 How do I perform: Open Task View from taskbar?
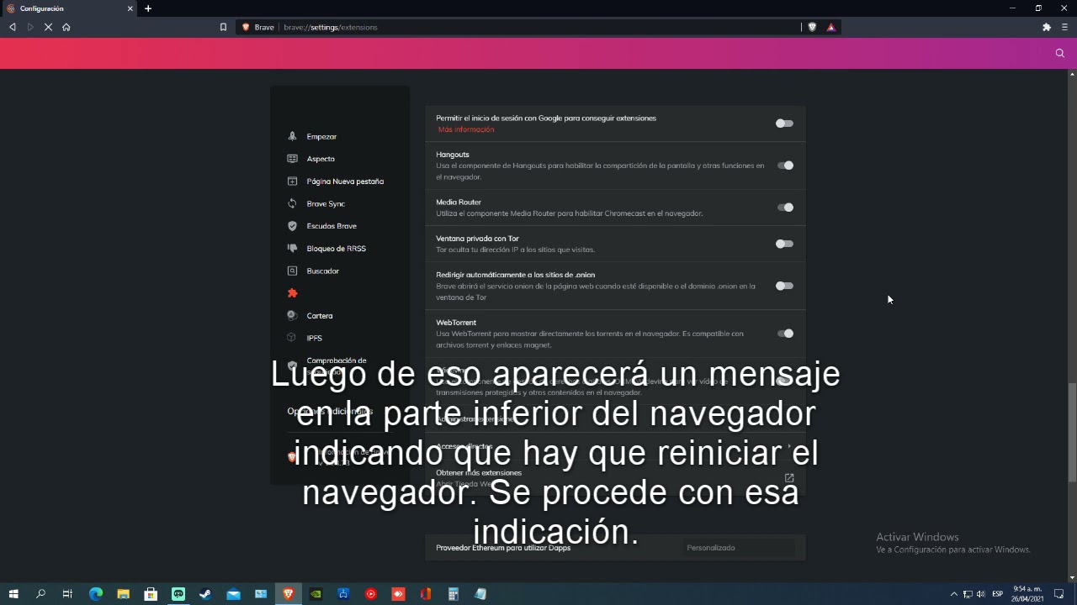[x=67, y=594]
